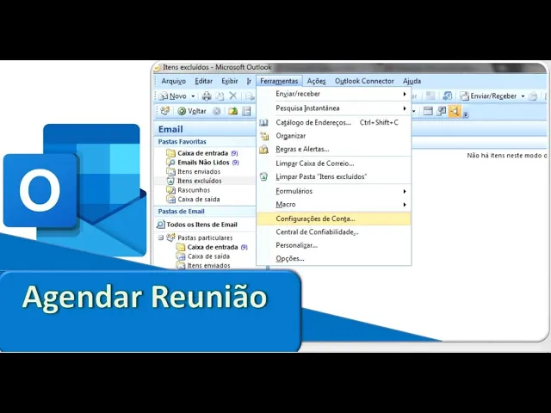Choose Limpar Caixa de Correio
Screen dimensions: 551x413
[x=334, y=163]
